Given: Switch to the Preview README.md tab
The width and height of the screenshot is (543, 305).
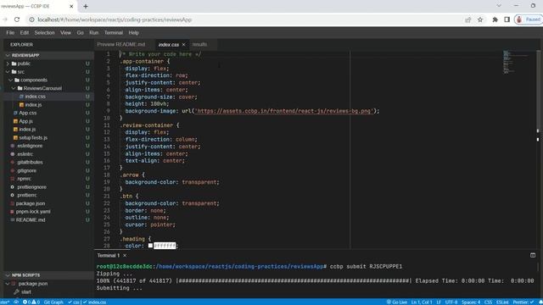Looking at the screenshot, I should click(x=121, y=44).
